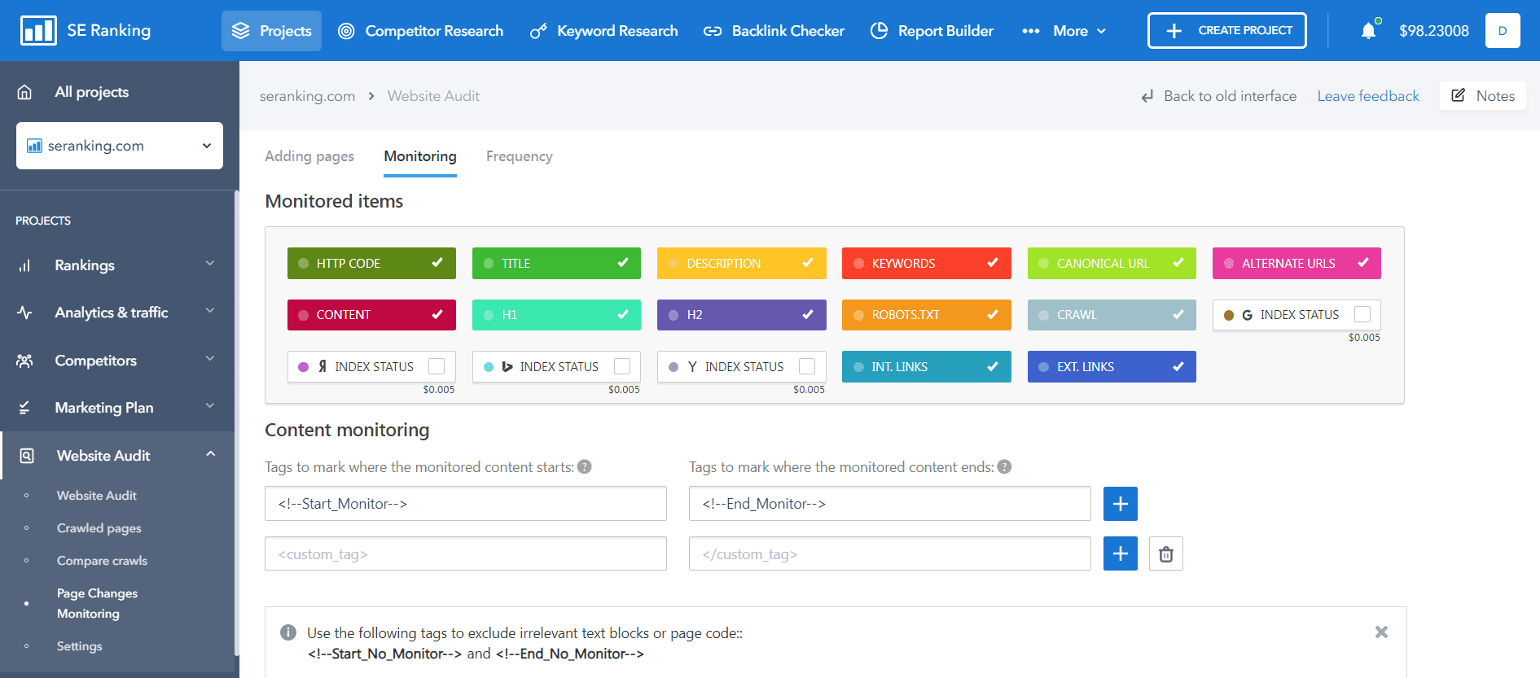
Task: Enable Google INDEX STATUS checkbox
Action: click(1362, 314)
